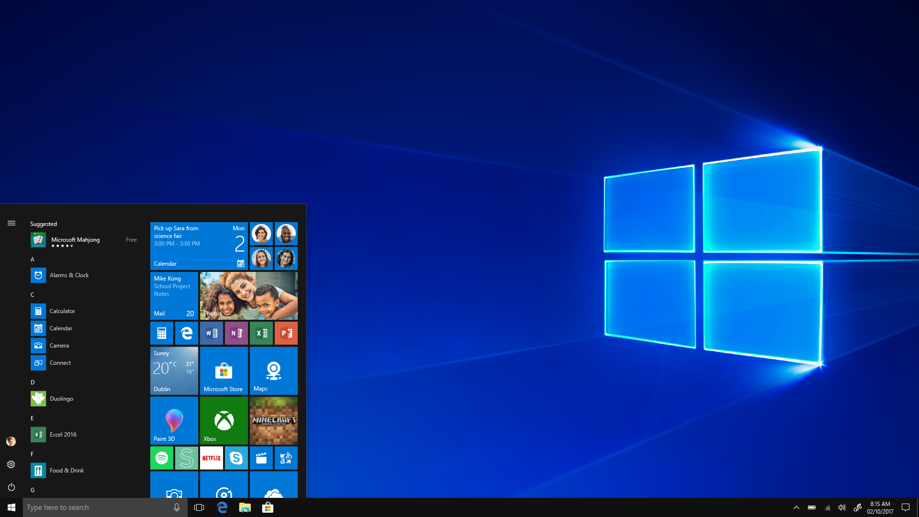Open Windows Ink Workspace icon
Image resolution: width=919 pixels, height=517 pixels.
858,507
